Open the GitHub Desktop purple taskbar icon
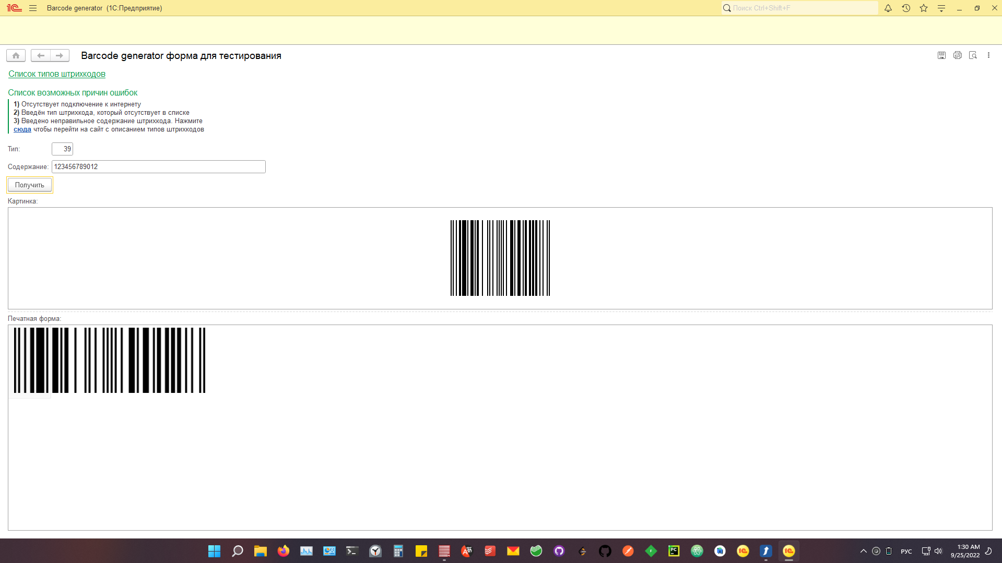Screen dimensions: 1002x563 pyautogui.click(x=559, y=551)
